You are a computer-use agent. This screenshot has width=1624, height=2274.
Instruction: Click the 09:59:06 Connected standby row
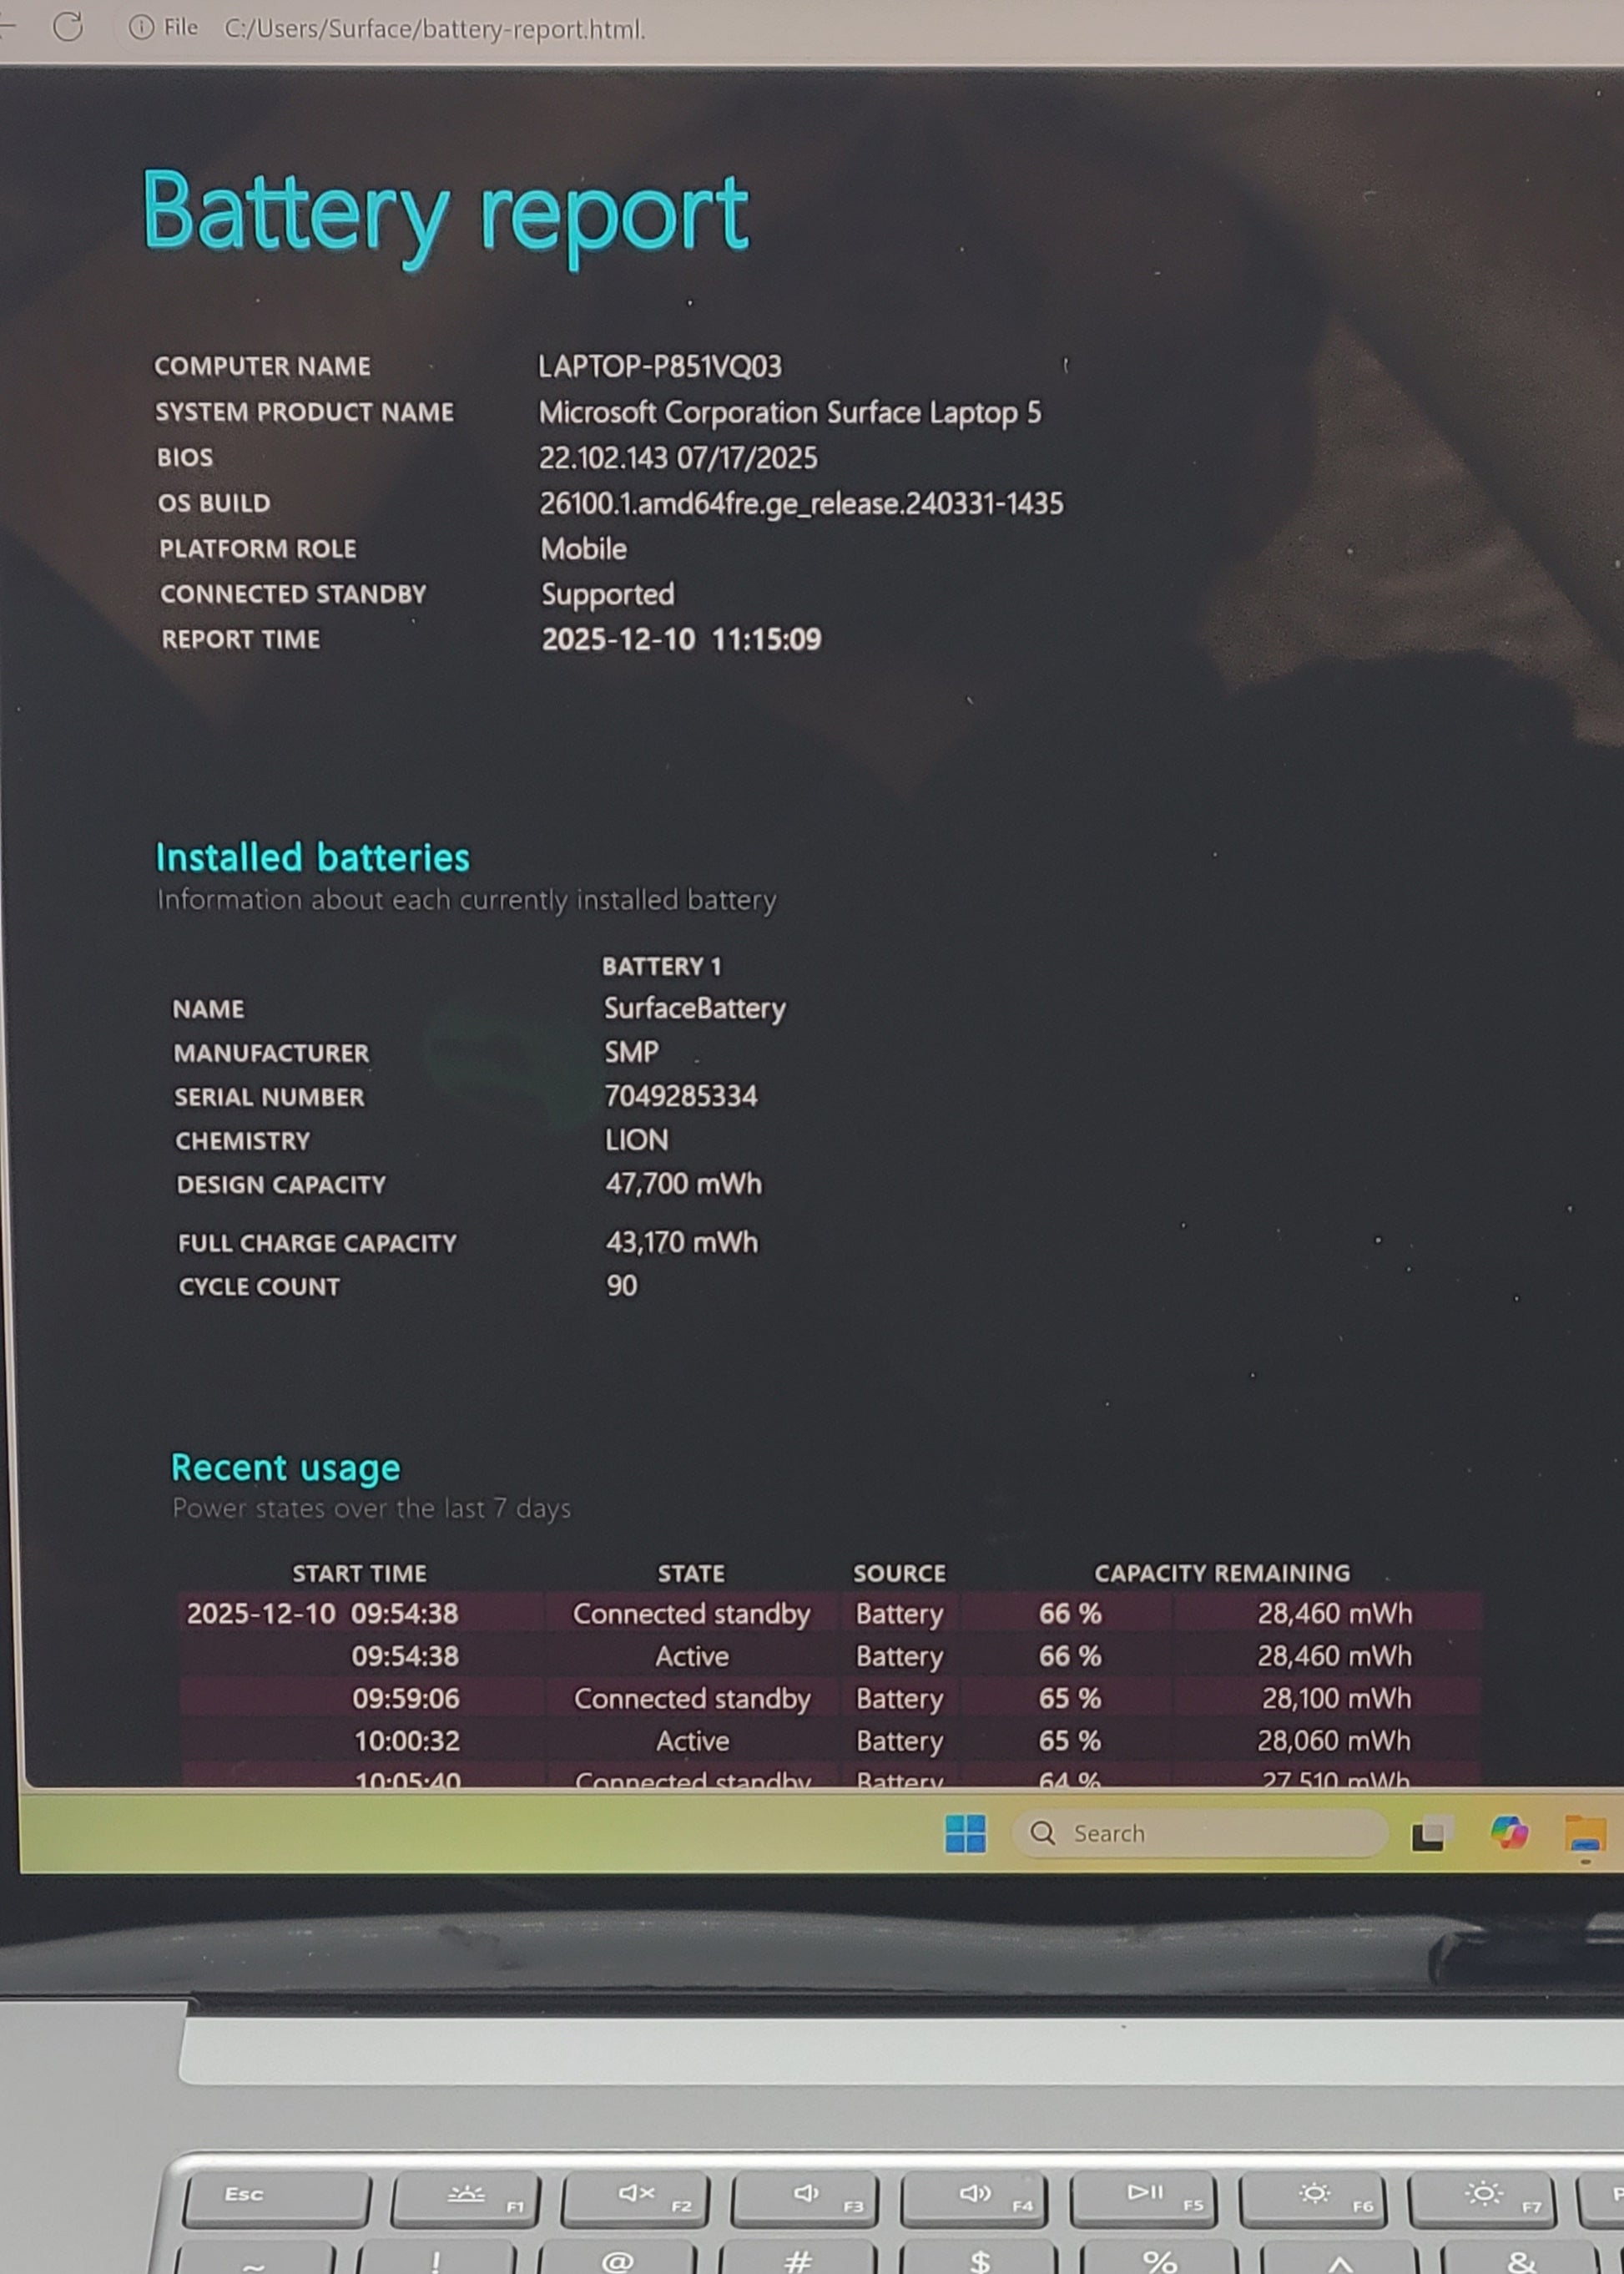691,1698
